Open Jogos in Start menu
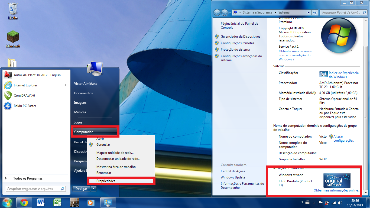 [x=95, y=122]
